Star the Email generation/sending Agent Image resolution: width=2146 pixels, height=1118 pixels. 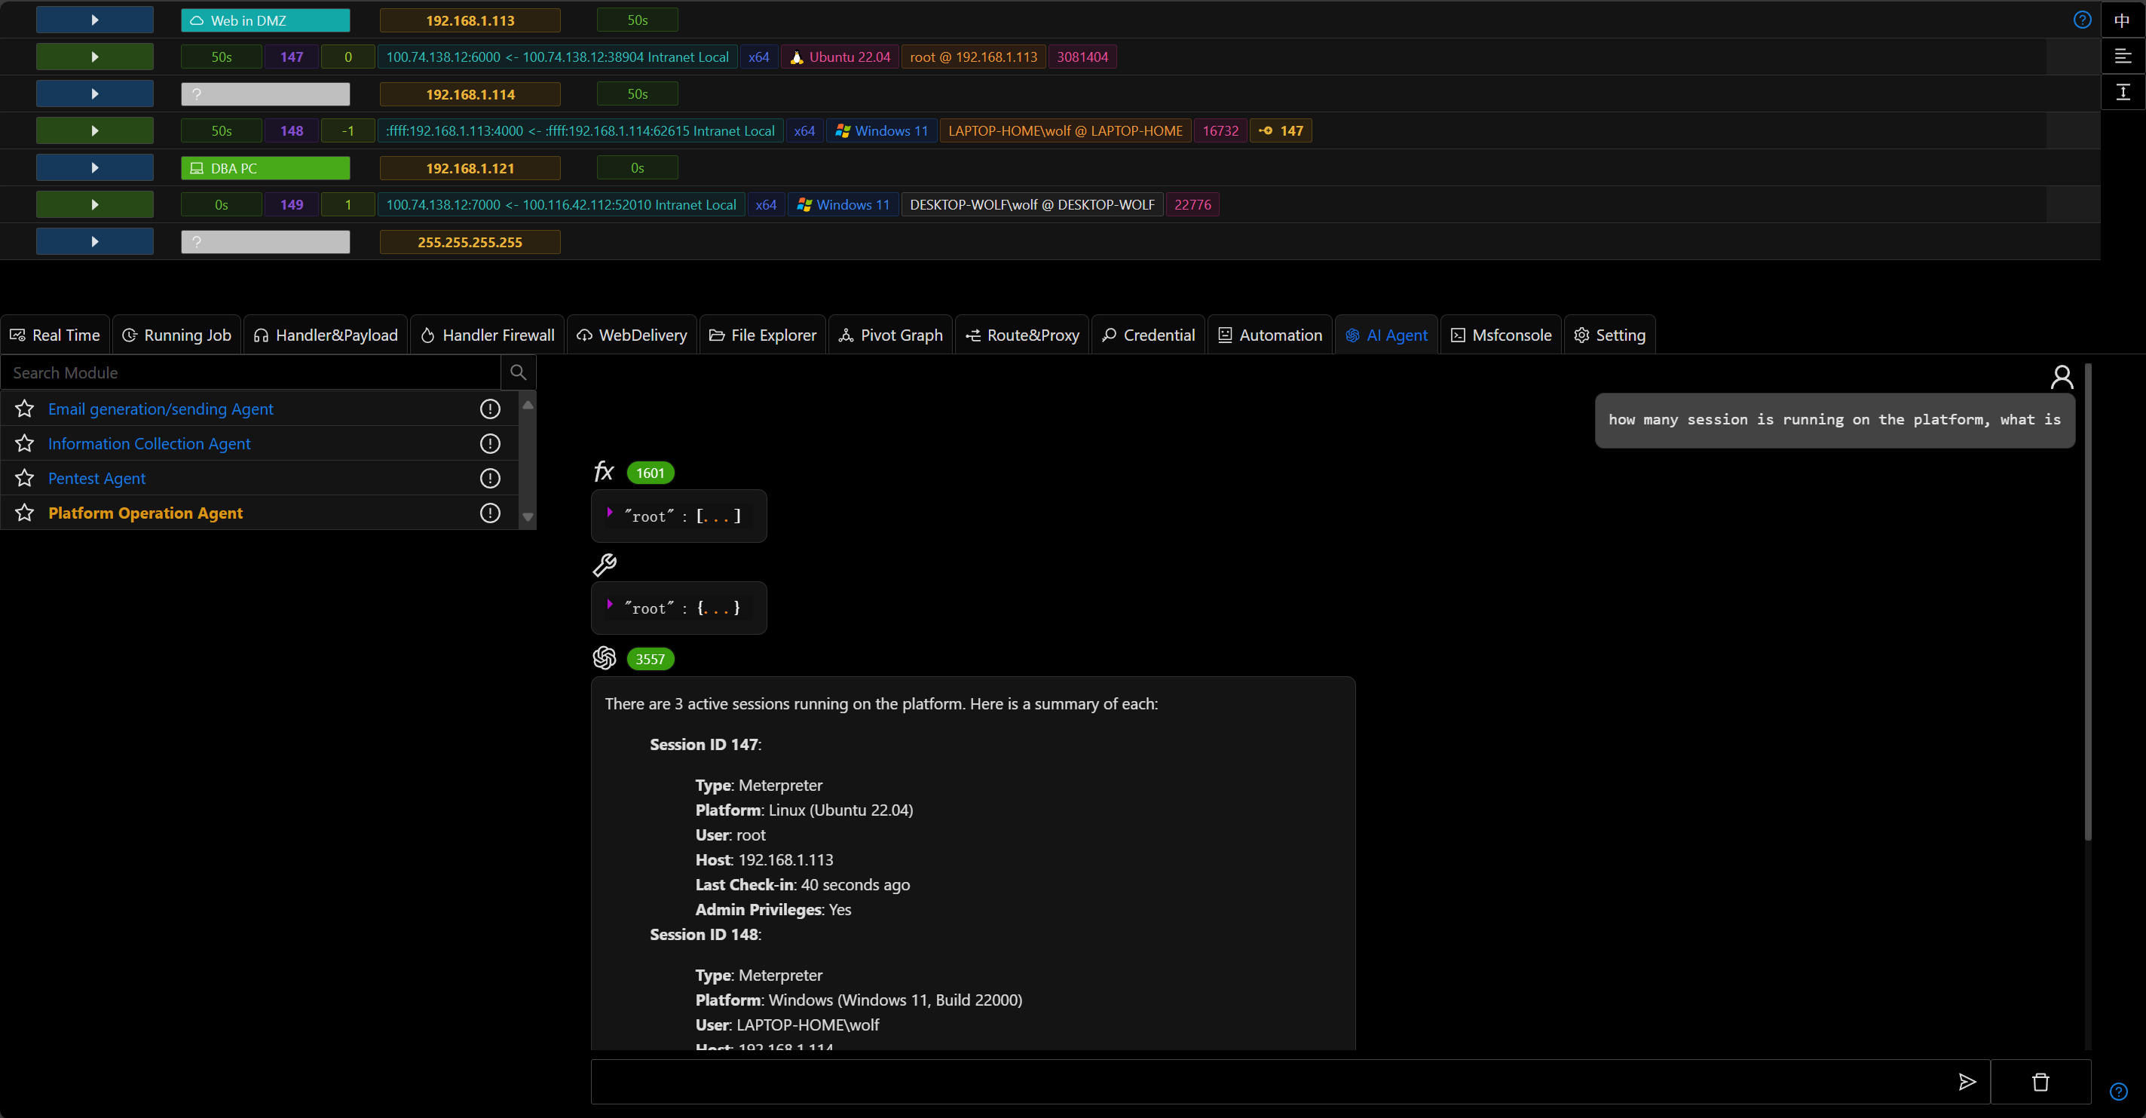[25, 409]
